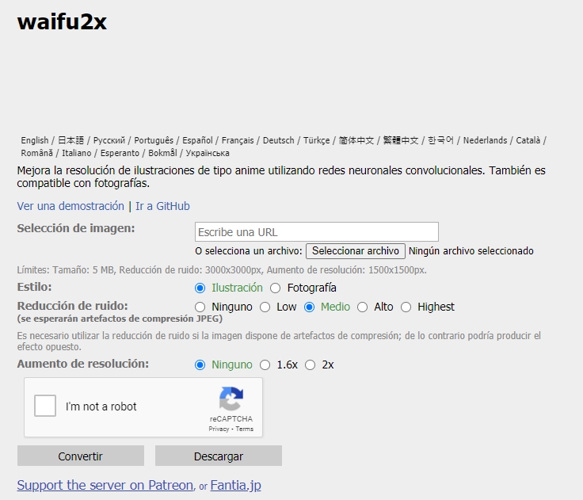Switch language to Français
This screenshot has height=500, width=583.
tap(238, 140)
